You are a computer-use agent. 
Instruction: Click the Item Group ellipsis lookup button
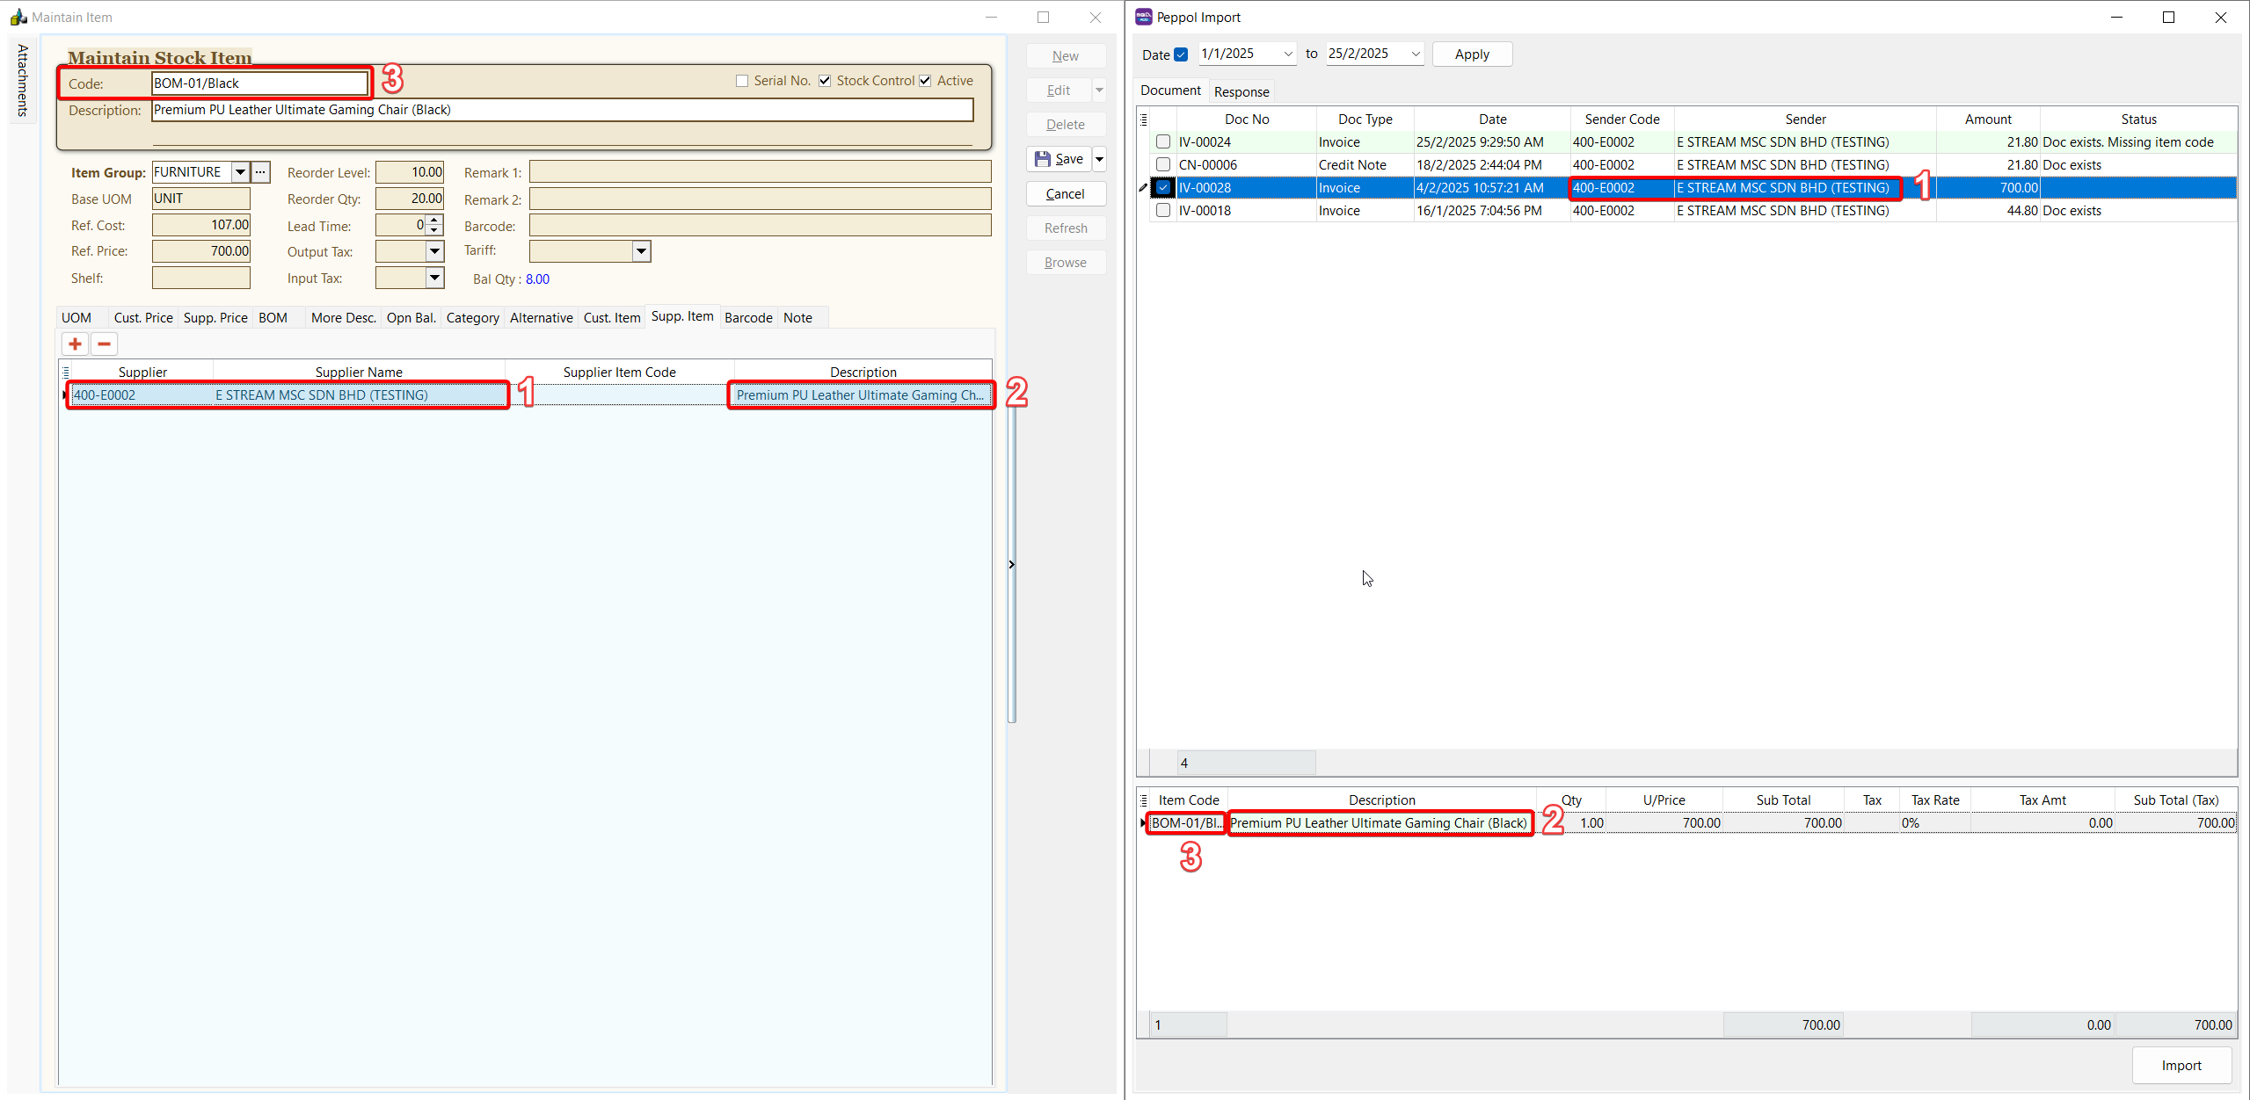tap(260, 172)
